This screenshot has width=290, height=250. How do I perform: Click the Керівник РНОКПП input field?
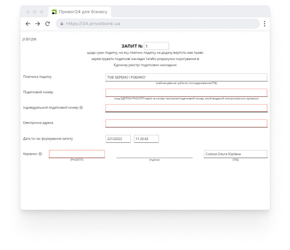[x=77, y=154]
